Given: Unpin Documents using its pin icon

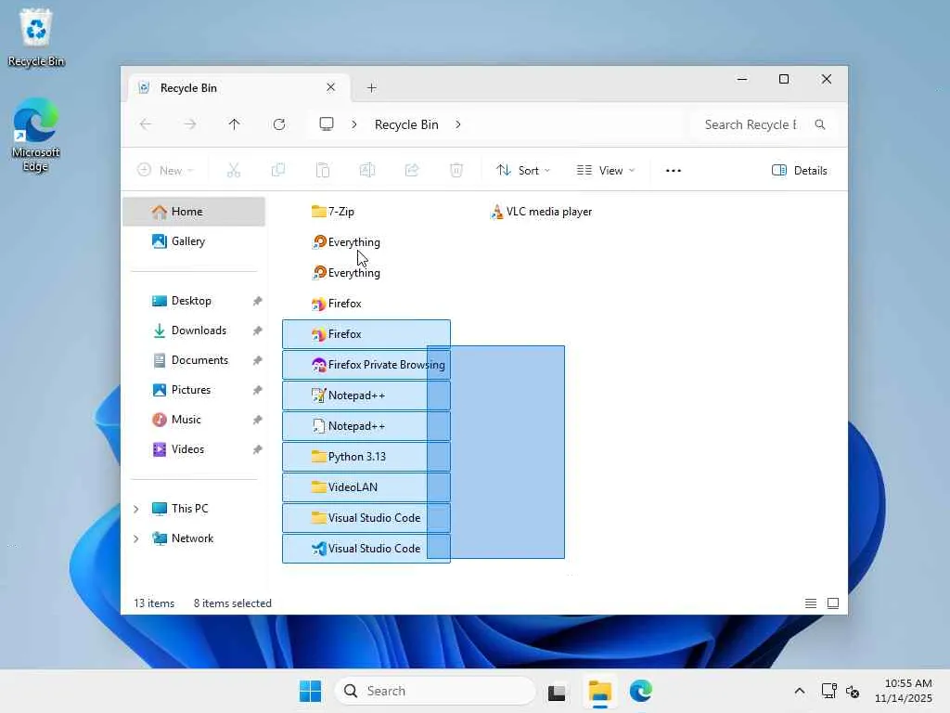Looking at the screenshot, I should click(258, 361).
